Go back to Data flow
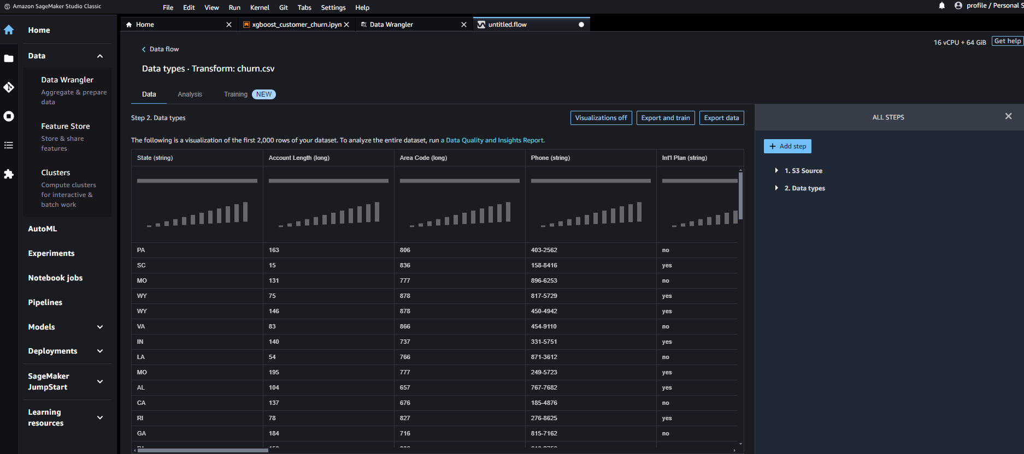1024x454 pixels. 160,49
